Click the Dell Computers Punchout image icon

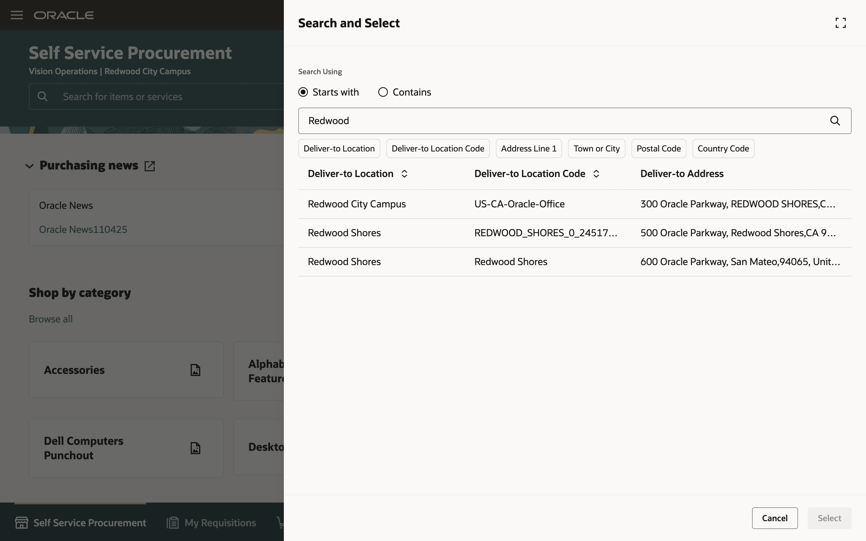195,448
